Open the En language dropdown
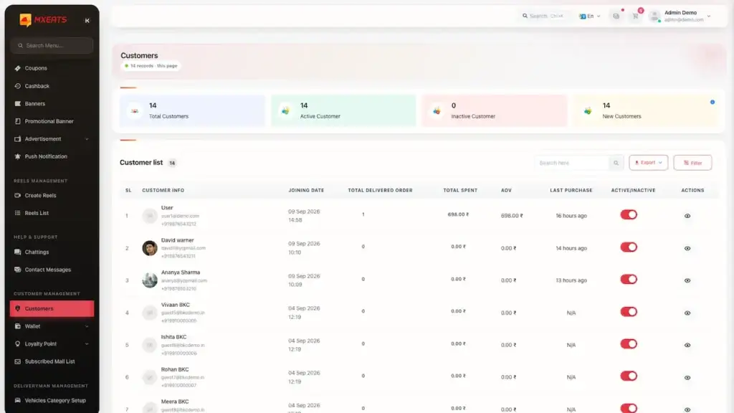Viewport: 734px width, 413px height. [x=590, y=16]
